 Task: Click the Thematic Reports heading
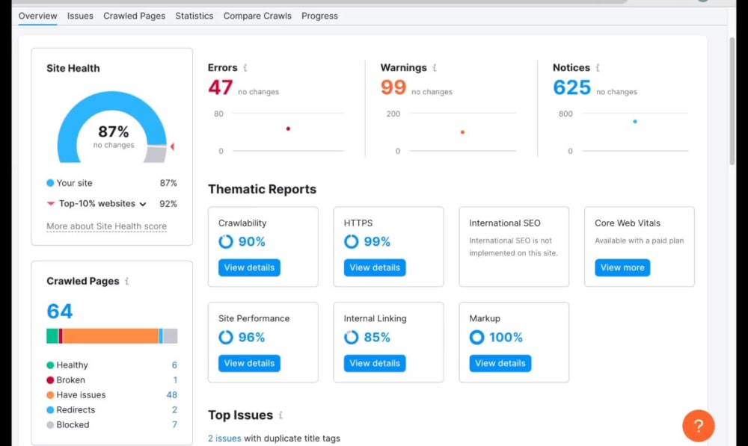262,189
